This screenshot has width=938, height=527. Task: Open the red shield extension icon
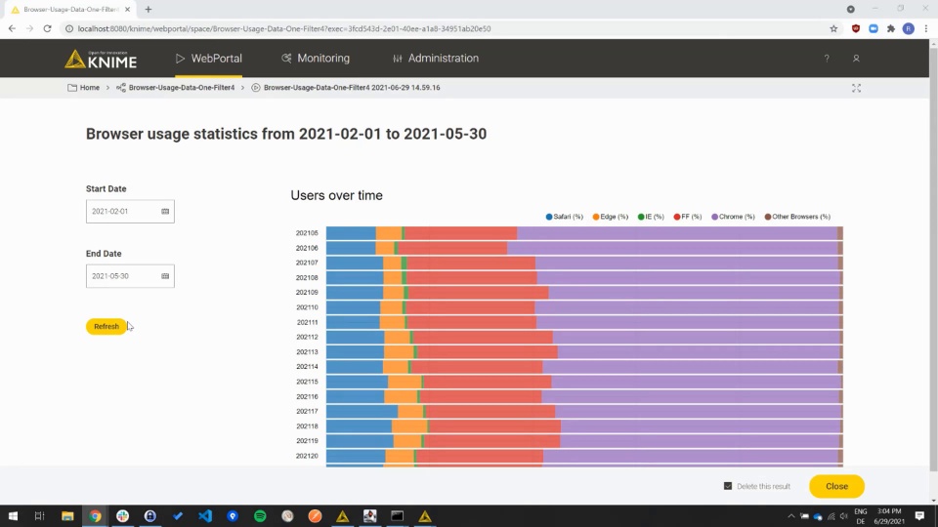(x=856, y=28)
